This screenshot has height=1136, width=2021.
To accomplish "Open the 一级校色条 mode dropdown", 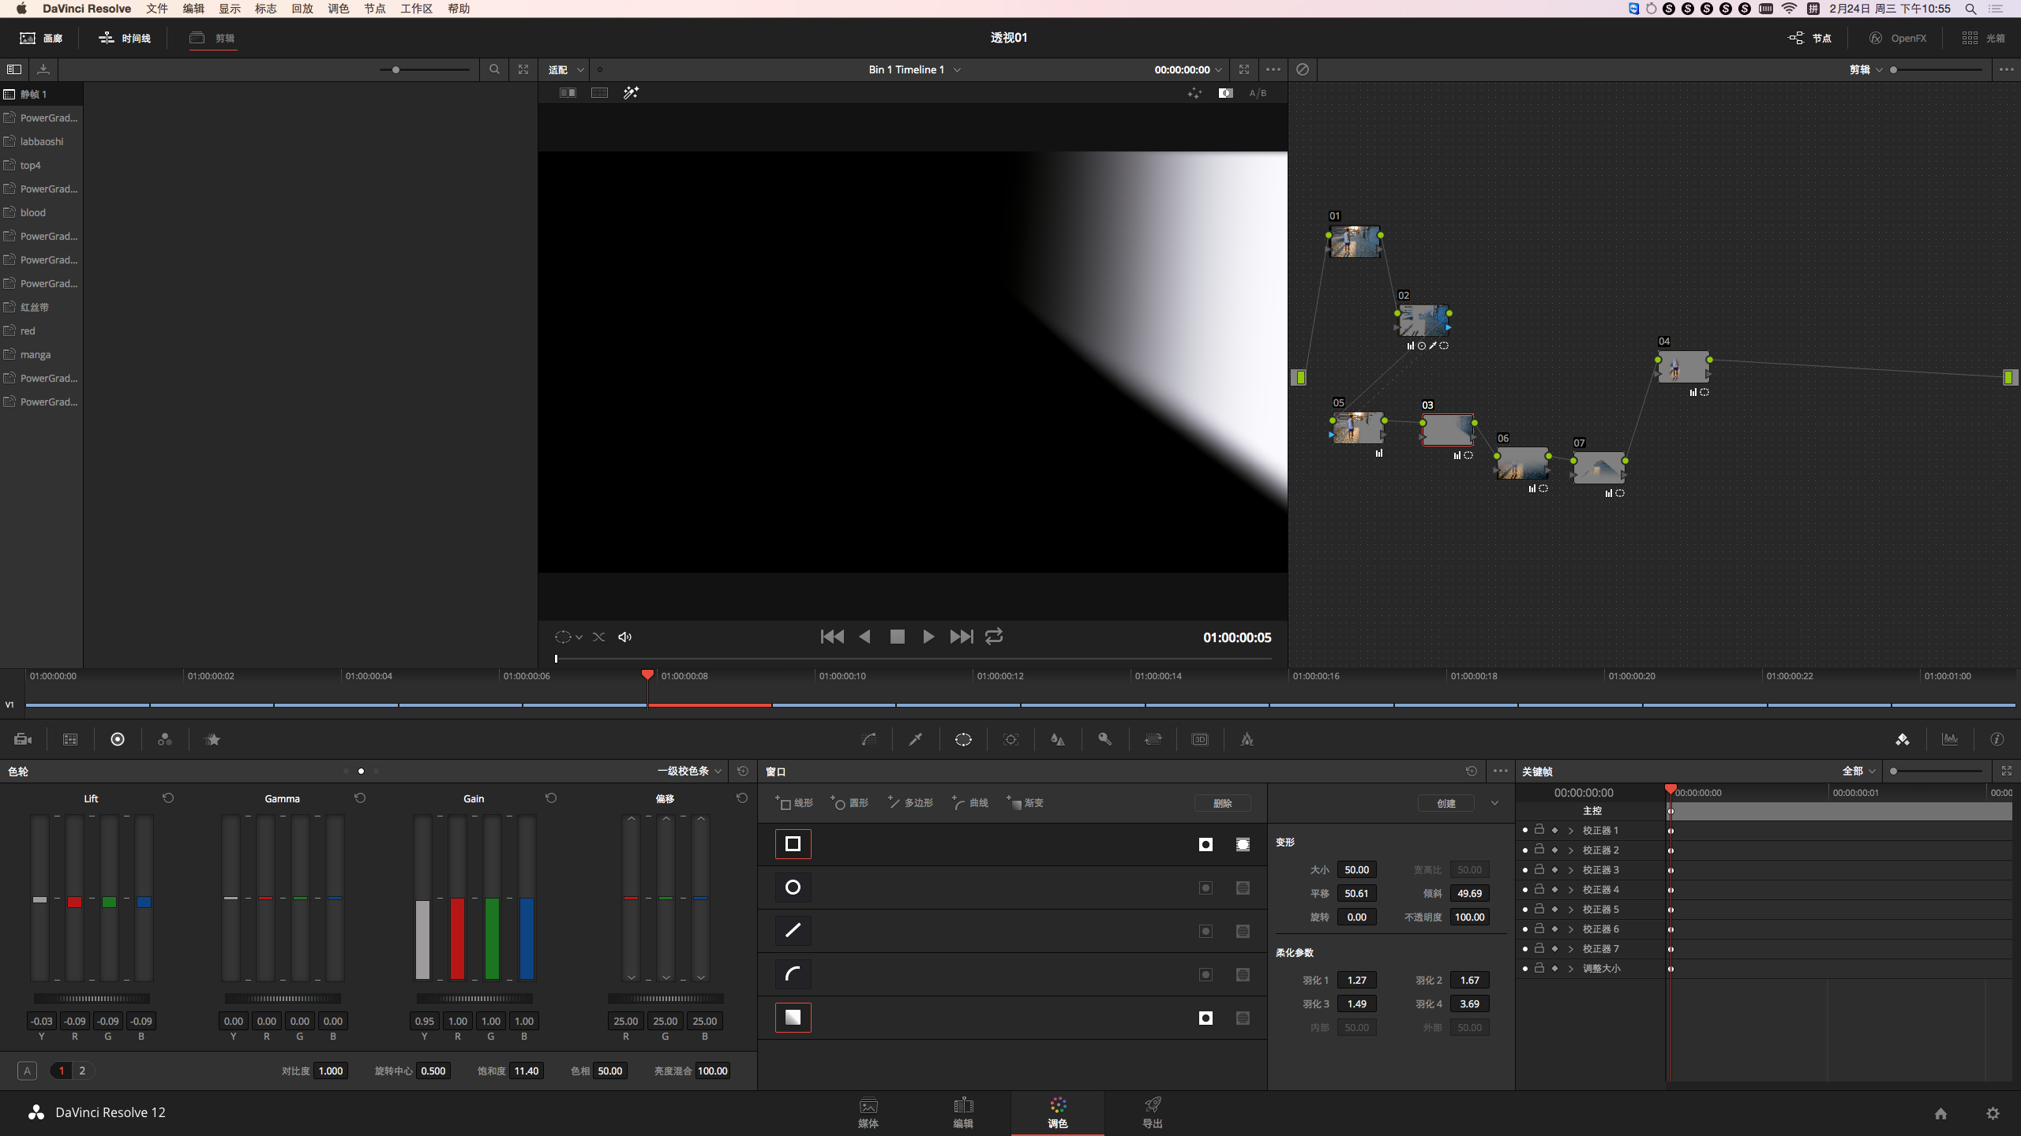I will pyautogui.click(x=689, y=771).
